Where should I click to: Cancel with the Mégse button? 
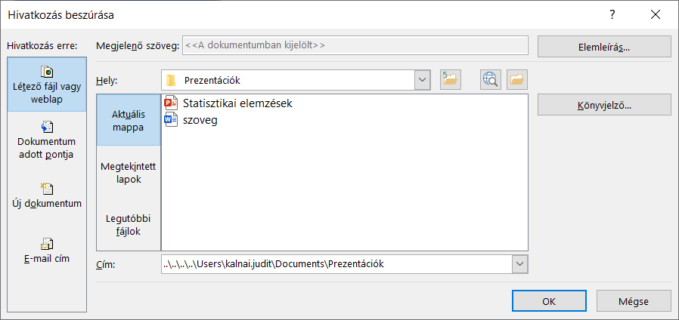[634, 300]
